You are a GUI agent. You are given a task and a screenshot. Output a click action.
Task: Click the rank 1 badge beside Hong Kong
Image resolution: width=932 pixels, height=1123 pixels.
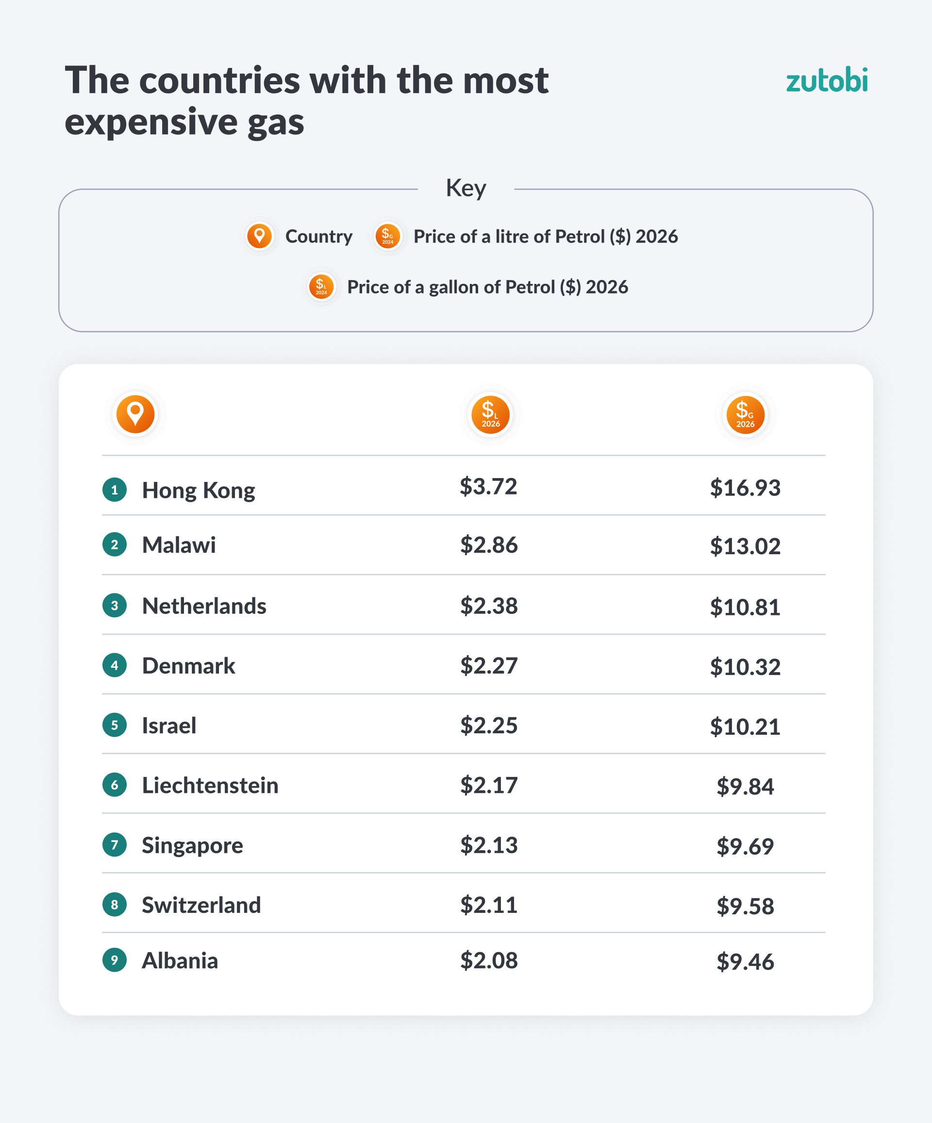tap(115, 490)
